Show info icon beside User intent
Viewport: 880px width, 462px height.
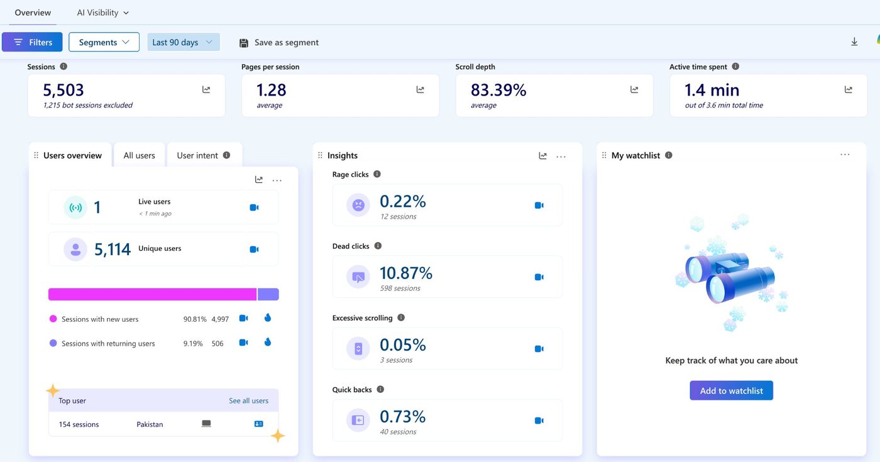pos(227,155)
